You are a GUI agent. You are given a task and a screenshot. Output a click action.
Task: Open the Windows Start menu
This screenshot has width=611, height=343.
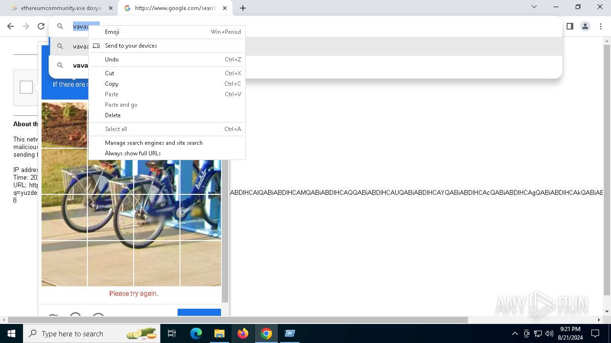pyautogui.click(x=11, y=333)
